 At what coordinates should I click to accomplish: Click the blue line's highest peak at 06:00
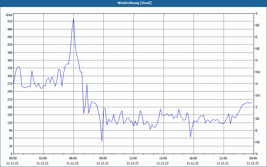73,18
